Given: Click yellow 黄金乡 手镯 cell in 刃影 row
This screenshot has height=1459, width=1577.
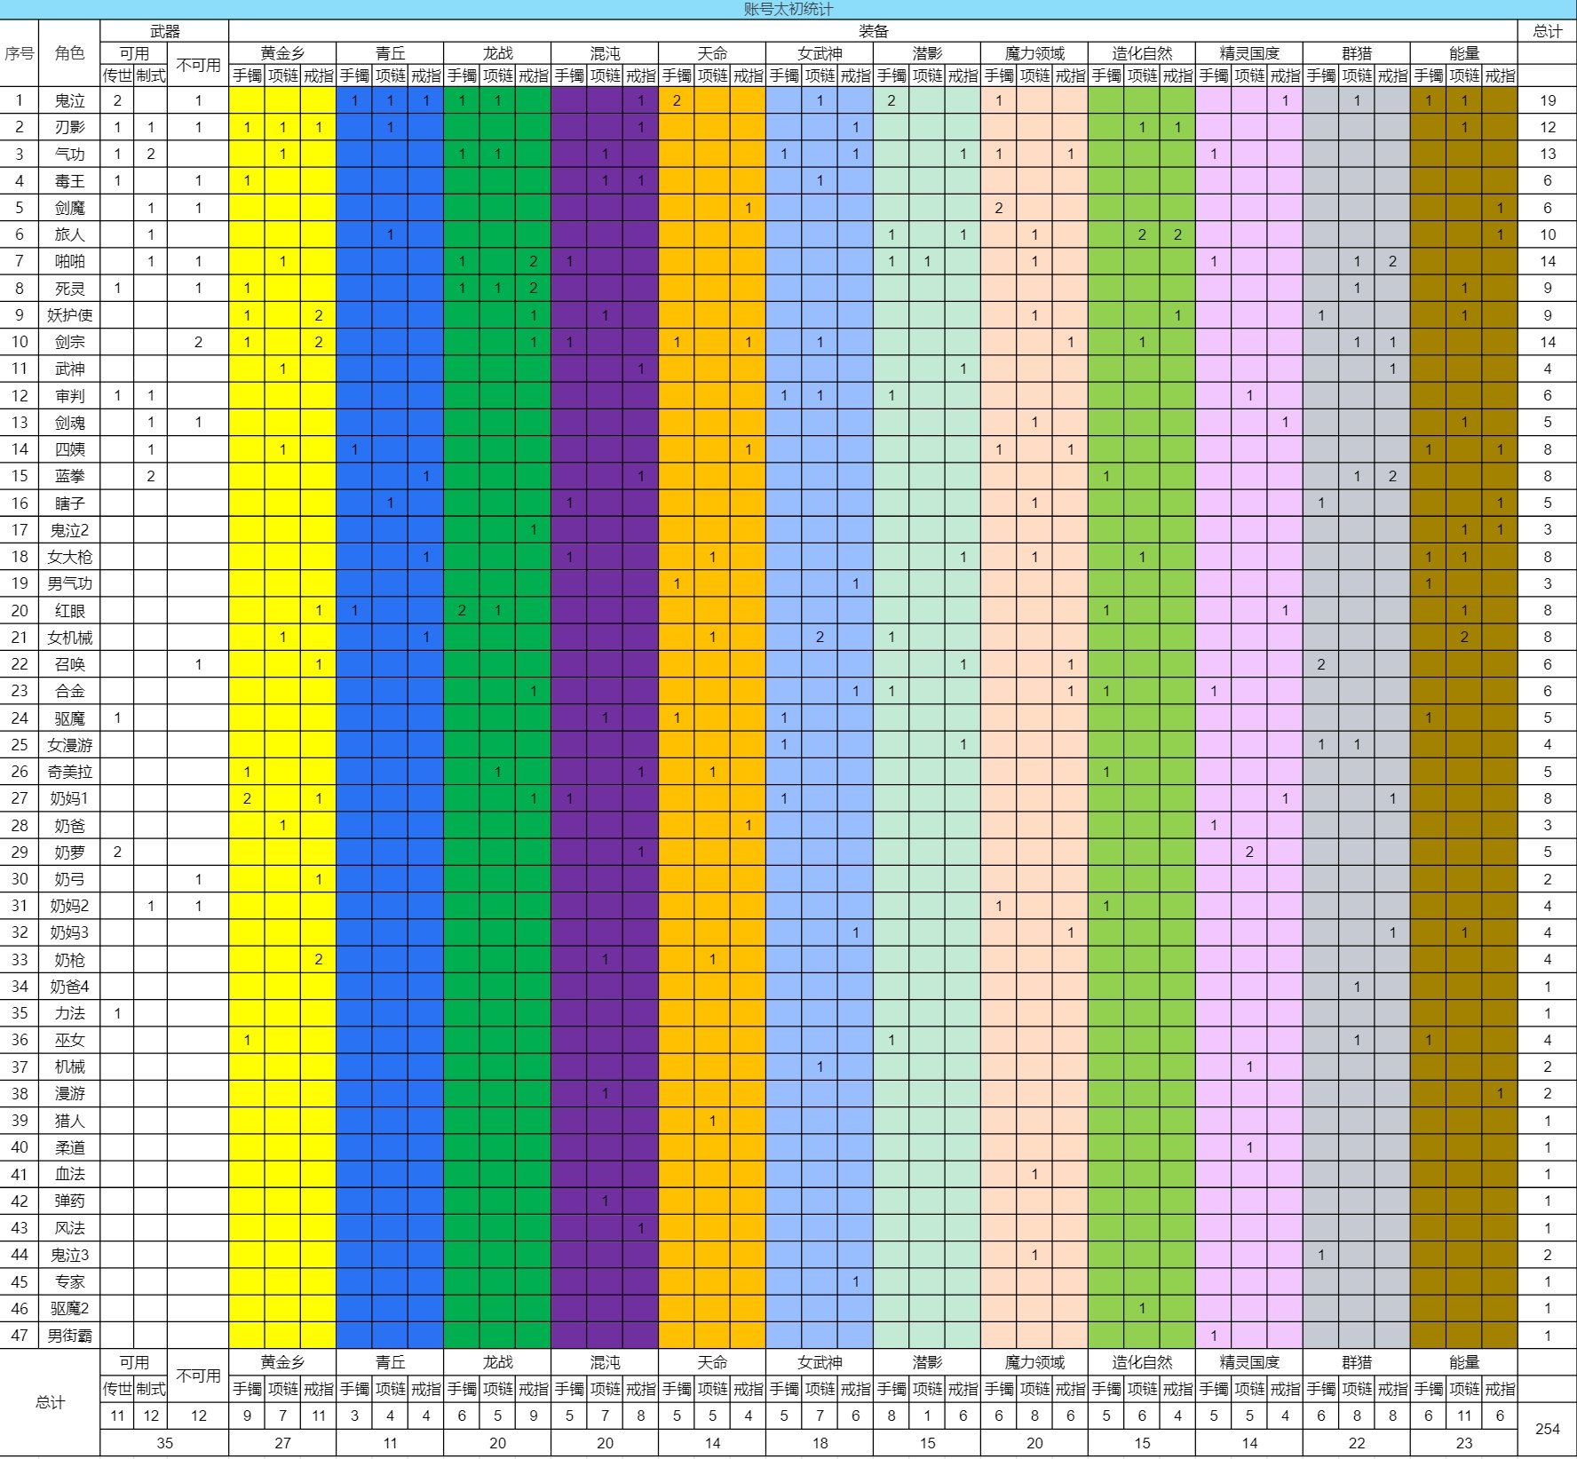Looking at the screenshot, I should (x=247, y=127).
